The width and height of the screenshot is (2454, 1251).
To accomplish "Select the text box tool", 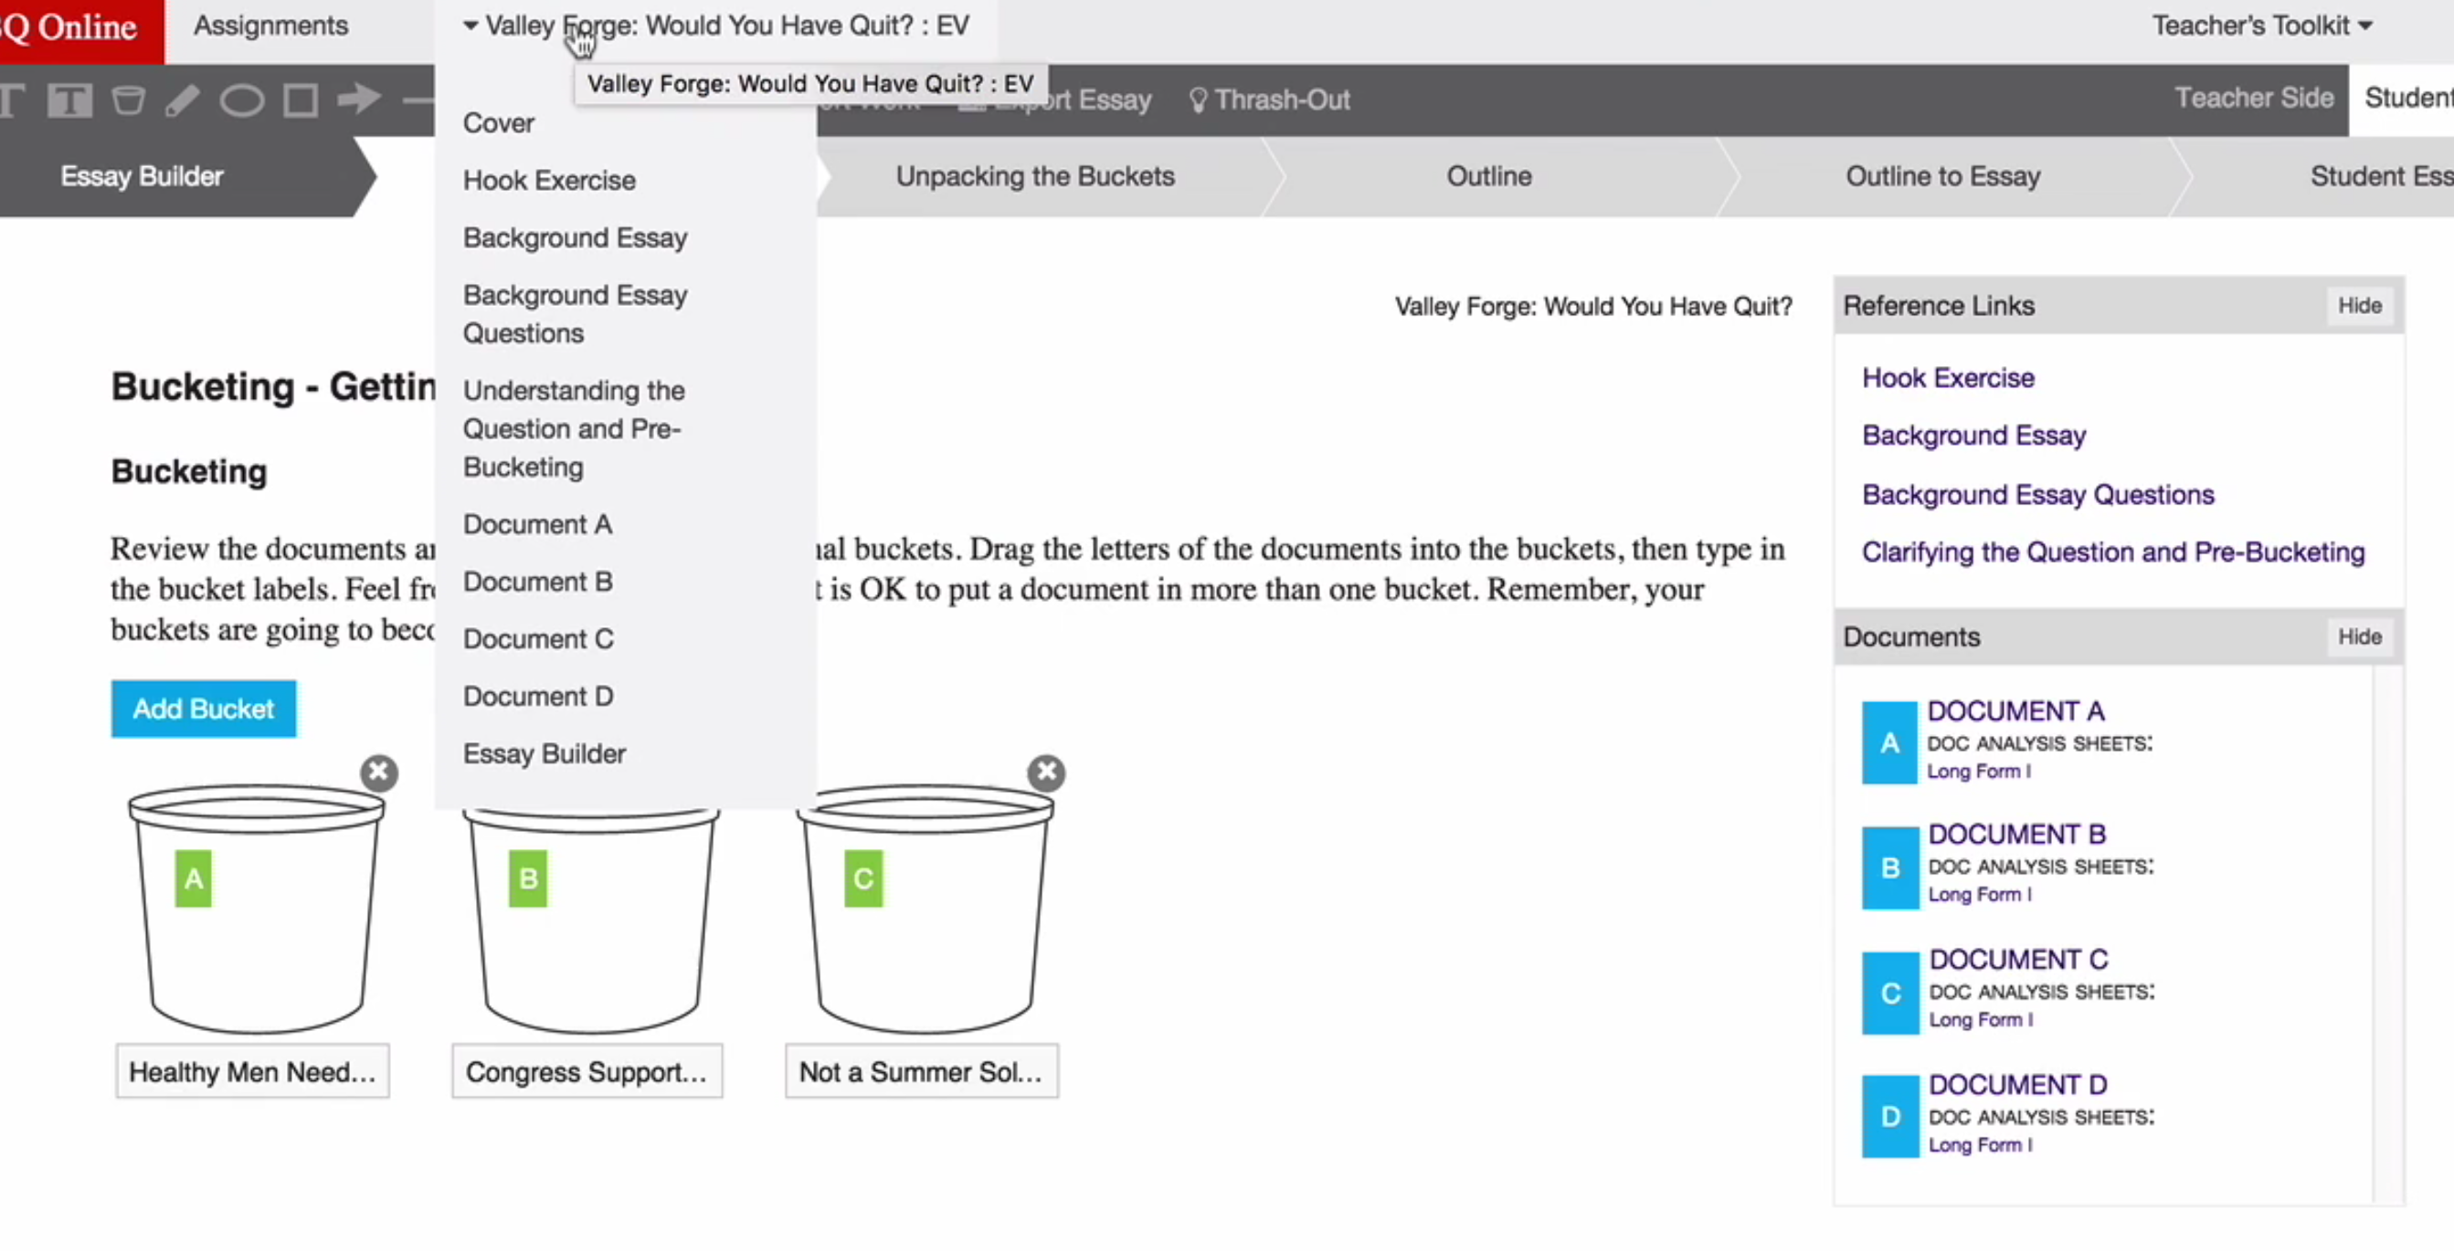I will 69,100.
